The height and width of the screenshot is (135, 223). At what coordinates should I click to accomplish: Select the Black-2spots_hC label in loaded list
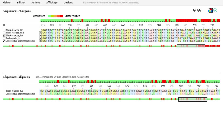[x=14, y=30]
